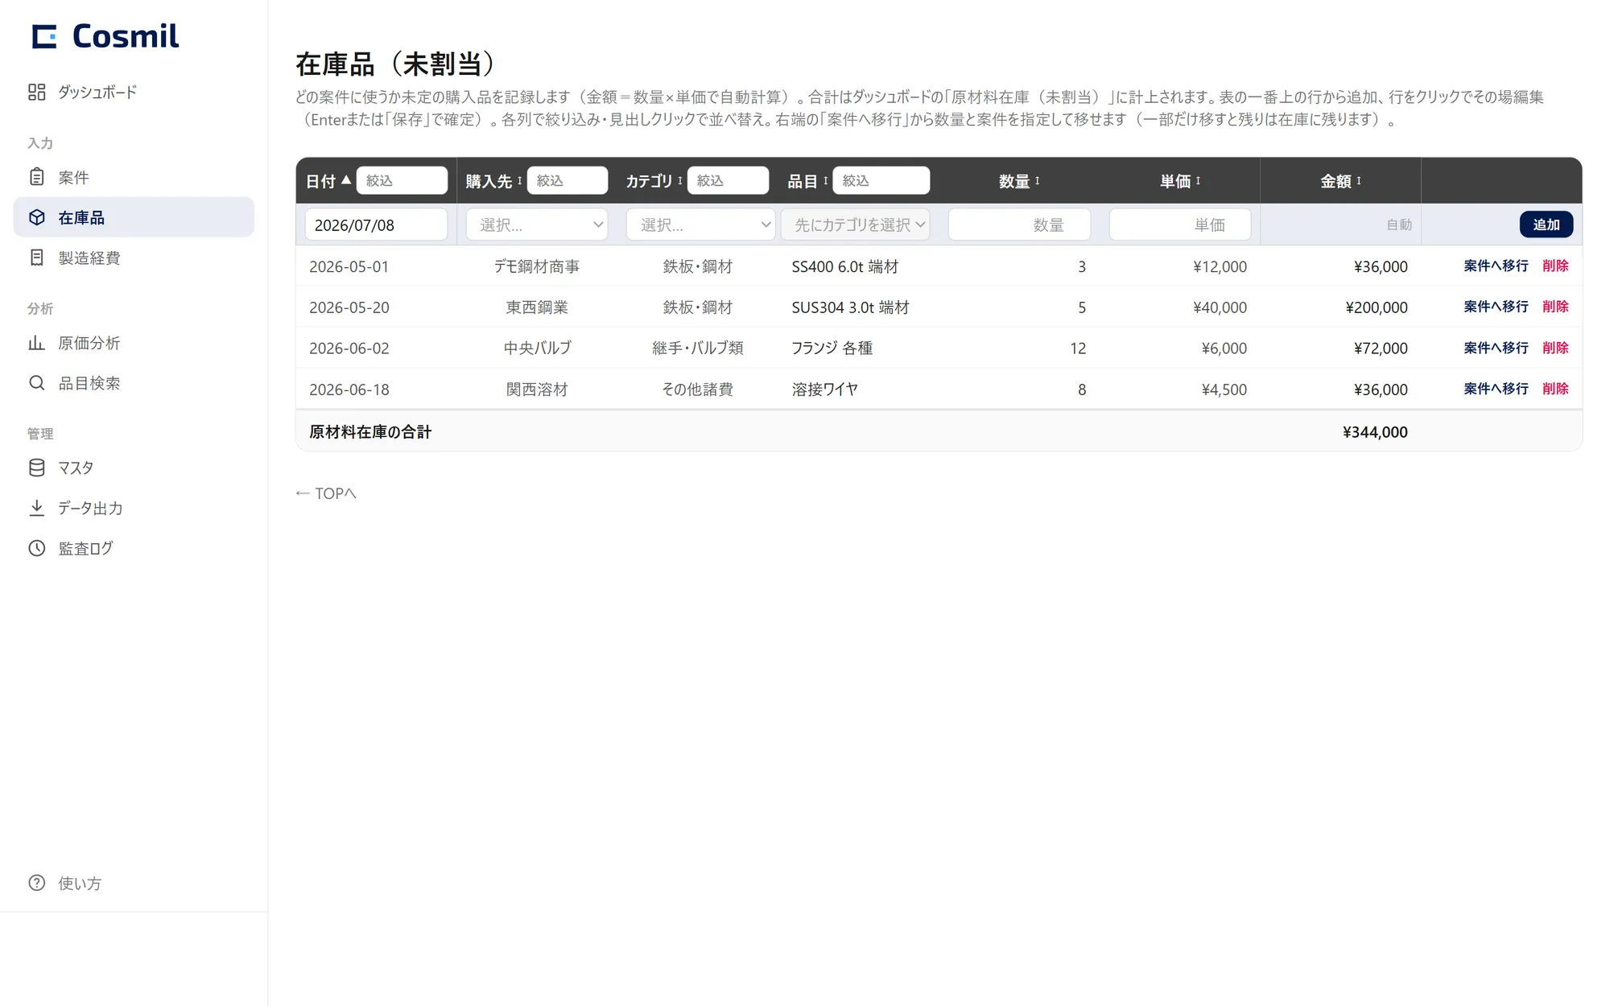Delete the SS400 6.0t 端材 row
1610x1006 pixels.
pos(1555,266)
